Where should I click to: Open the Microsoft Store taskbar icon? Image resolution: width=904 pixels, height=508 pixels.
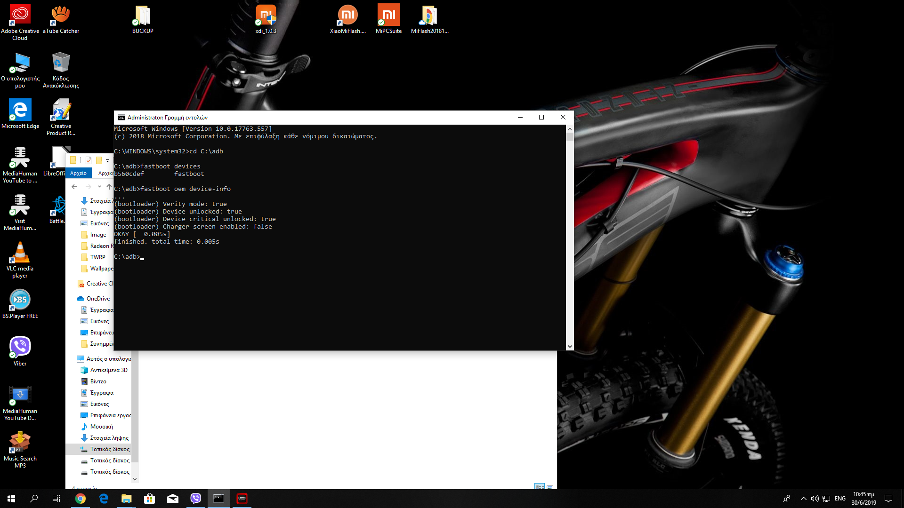150,499
